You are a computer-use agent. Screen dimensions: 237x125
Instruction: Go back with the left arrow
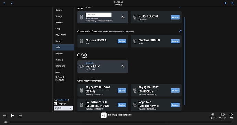[12, 3]
